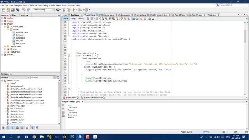Click the Profile Project toolbar icon
Image resolution: width=249 pixels, height=140 pixels.
pos(86,10)
